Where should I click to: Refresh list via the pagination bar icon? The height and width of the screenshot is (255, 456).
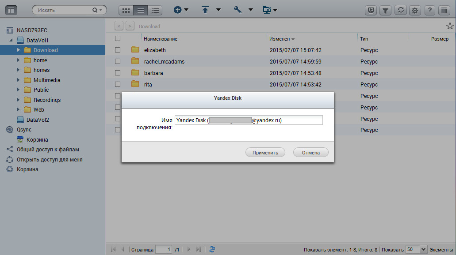[212, 249]
